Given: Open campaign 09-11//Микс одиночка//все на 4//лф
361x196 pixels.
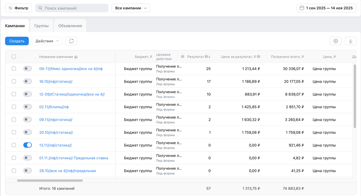Looking at the screenshot, I should 71,69.
